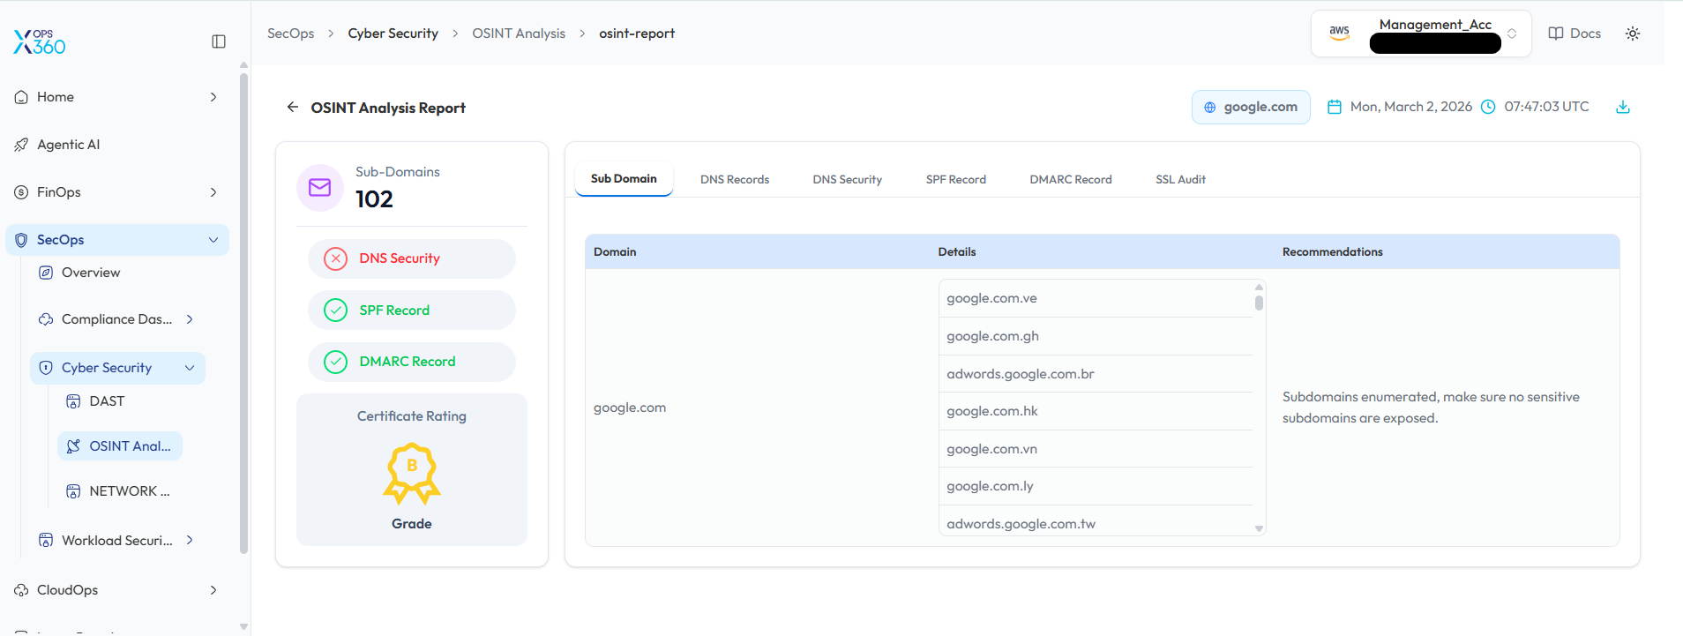
Task: Open Docs book icon link
Action: tap(1575, 34)
